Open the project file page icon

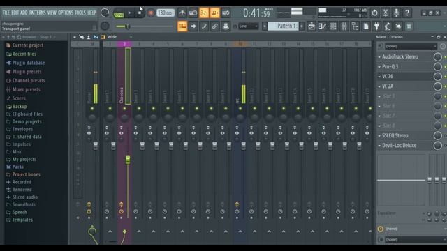(366, 26)
